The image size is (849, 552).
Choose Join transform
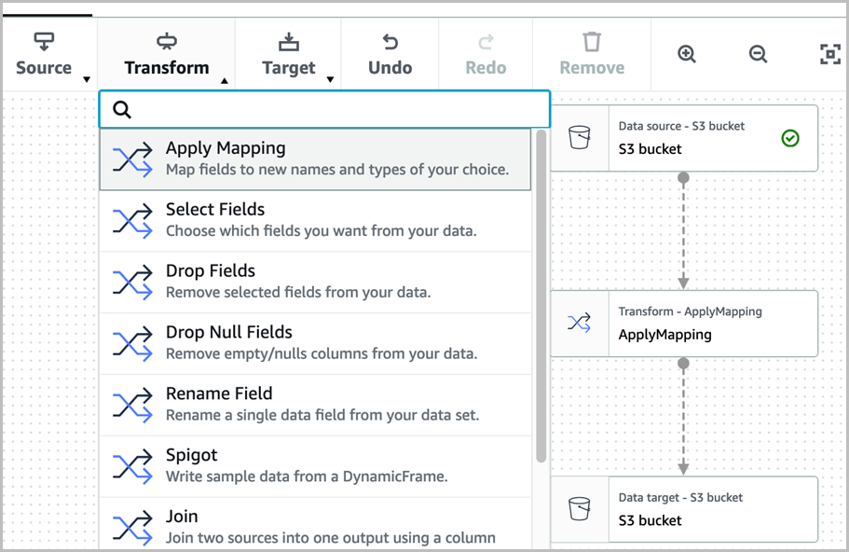tap(315, 524)
